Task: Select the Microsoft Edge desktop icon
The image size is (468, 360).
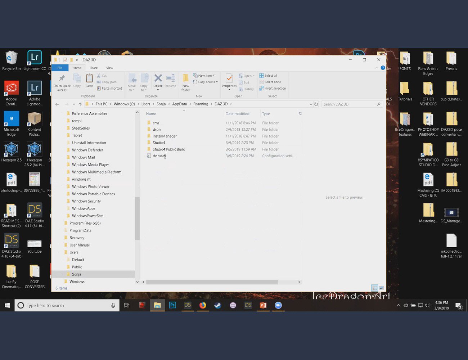Action: [11, 123]
